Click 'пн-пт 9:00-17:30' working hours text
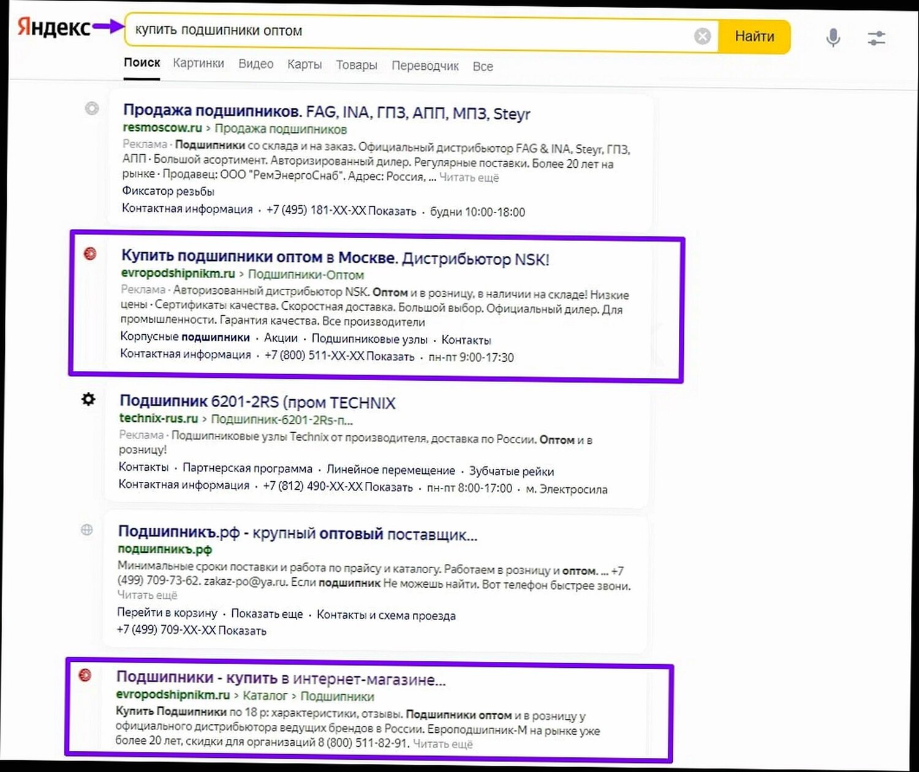This screenshot has height=772, width=919. point(471,357)
